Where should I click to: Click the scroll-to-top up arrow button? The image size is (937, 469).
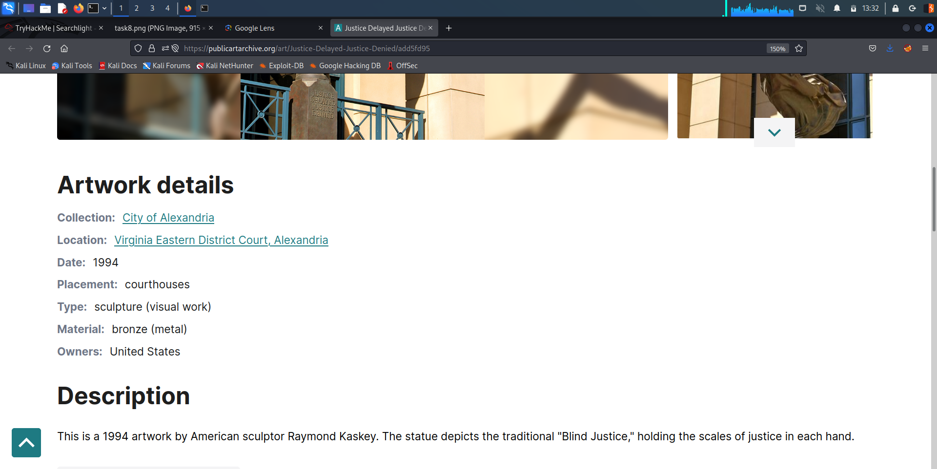pos(26,443)
